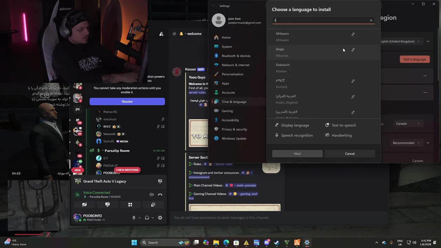Open Task View on the taskbar
Screen dimensions: 441x248
click(196, 242)
